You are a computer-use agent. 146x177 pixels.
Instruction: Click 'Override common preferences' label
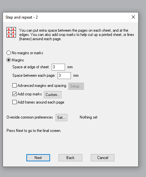tap(30, 117)
